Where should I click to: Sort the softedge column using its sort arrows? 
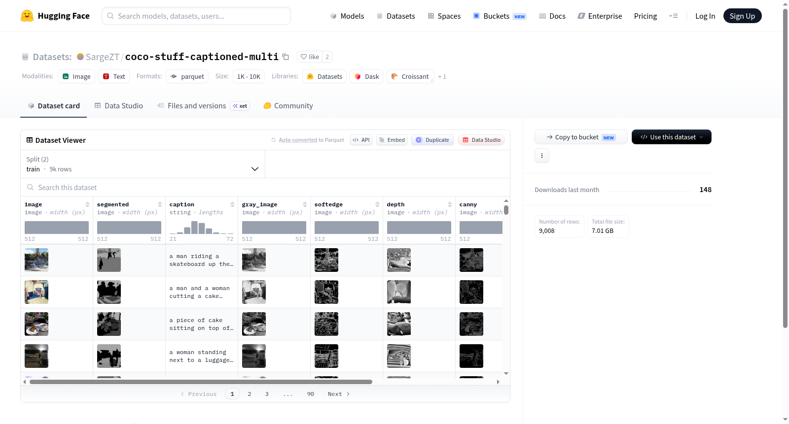coord(377,204)
